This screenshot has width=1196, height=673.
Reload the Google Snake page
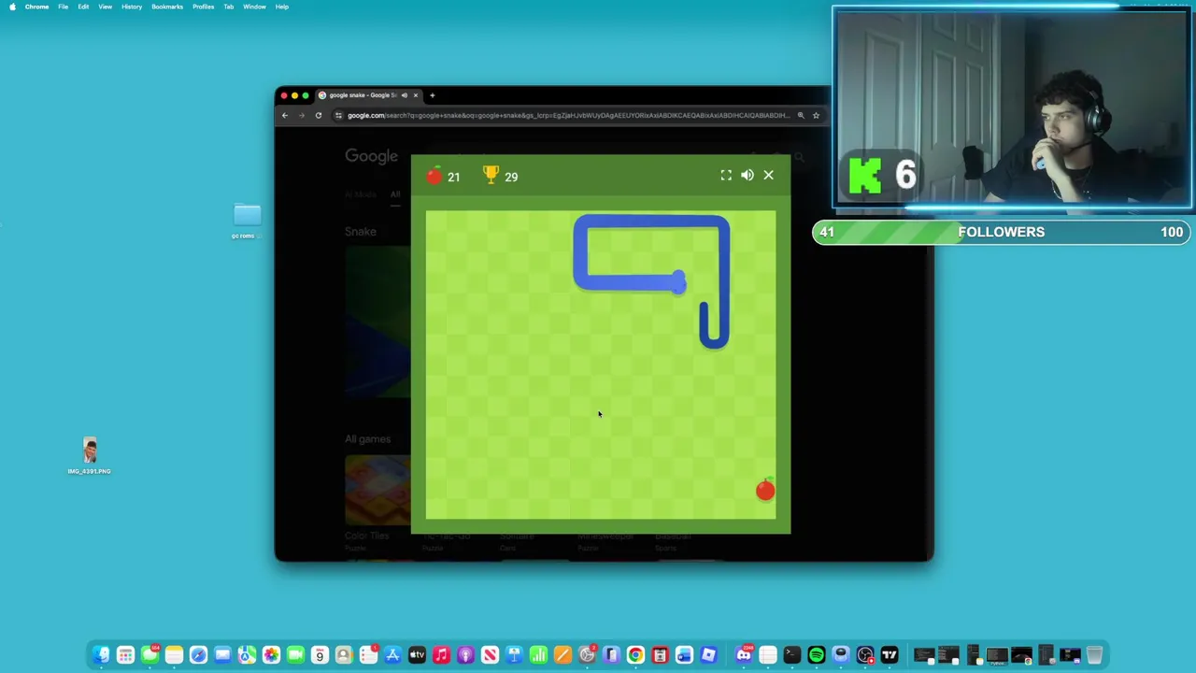pyautogui.click(x=318, y=115)
